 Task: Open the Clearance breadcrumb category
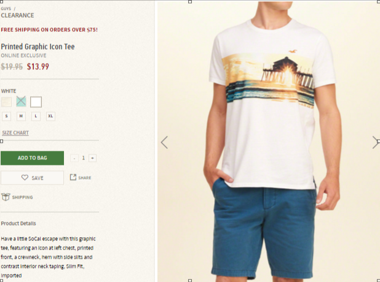click(17, 15)
